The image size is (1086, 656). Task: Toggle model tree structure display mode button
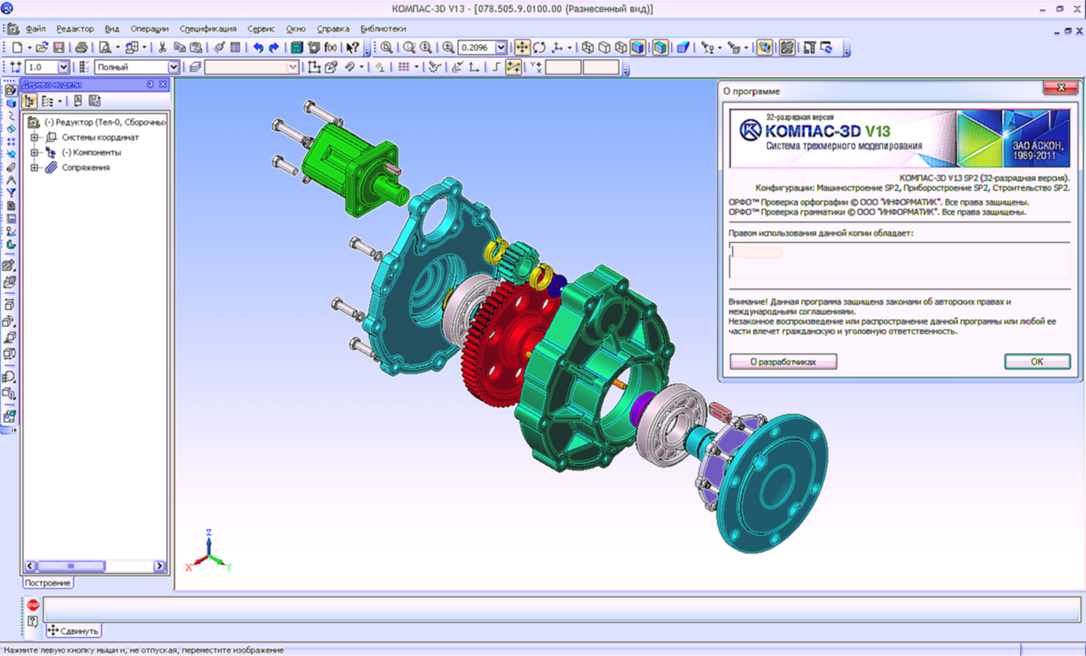29,101
